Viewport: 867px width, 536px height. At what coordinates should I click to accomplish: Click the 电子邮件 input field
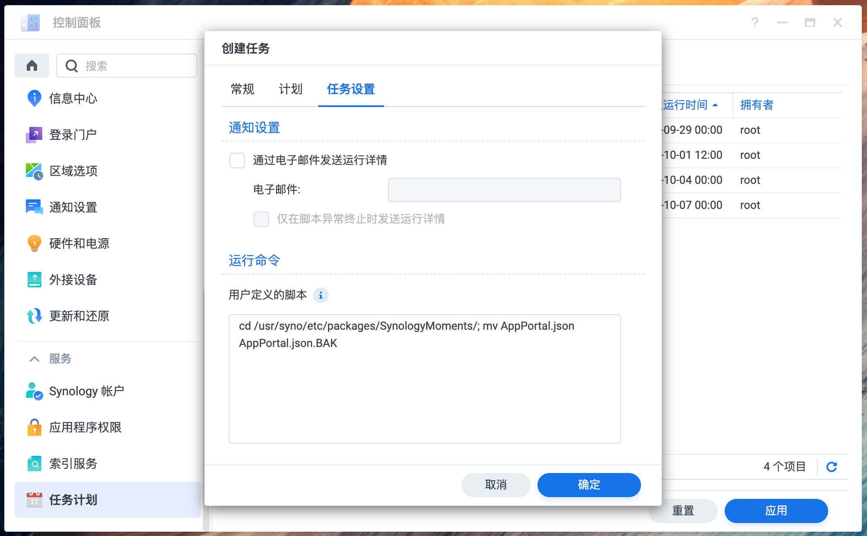click(x=504, y=190)
